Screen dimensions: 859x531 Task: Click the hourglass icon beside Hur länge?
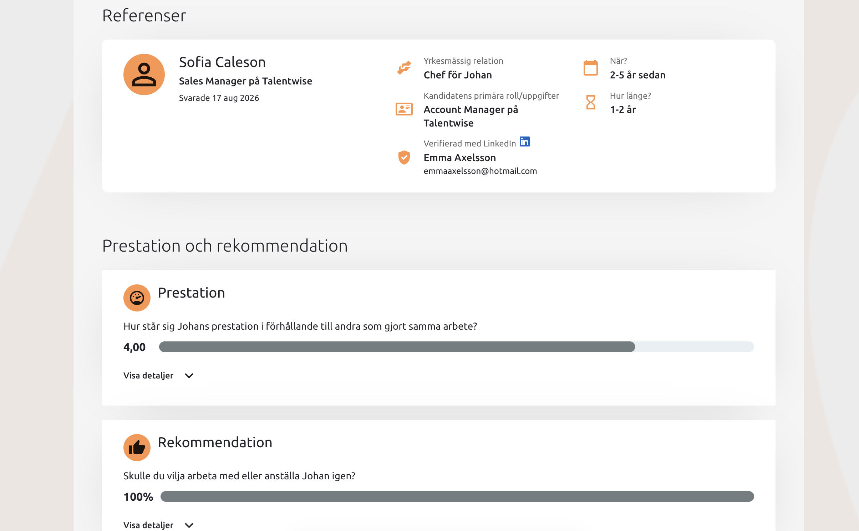coord(591,102)
